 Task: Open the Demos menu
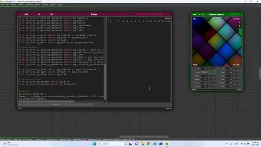click(38, 4)
